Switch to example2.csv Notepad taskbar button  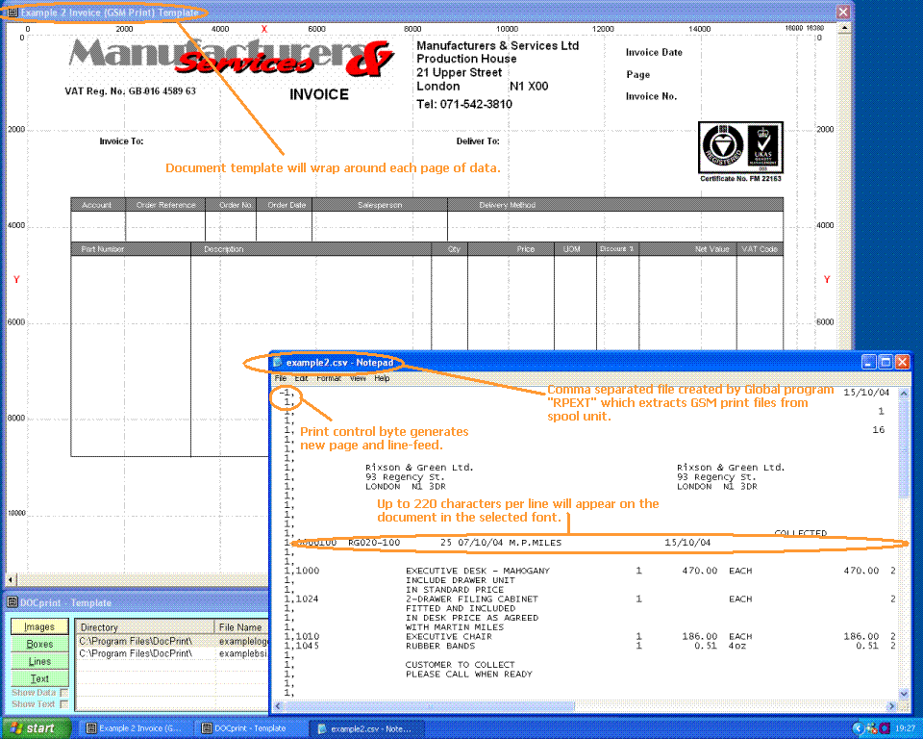pos(365,728)
